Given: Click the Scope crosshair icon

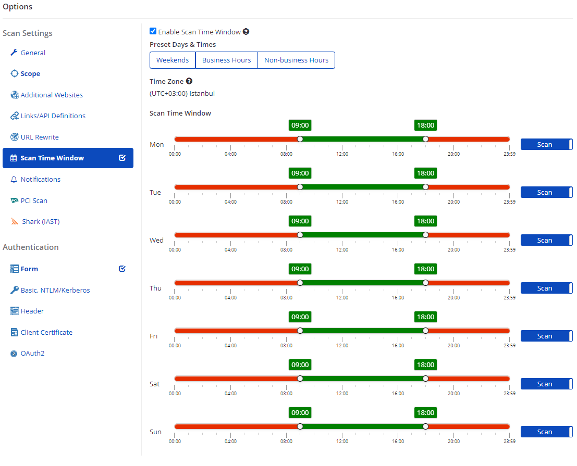Looking at the screenshot, I should pyautogui.click(x=14, y=74).
